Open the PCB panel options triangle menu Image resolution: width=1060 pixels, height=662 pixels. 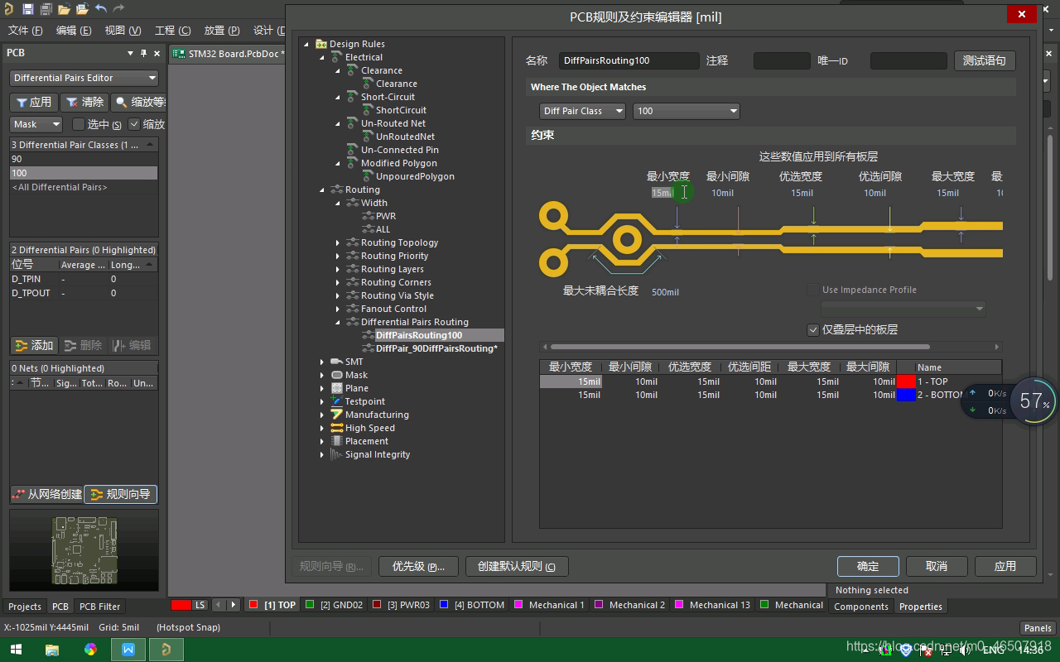(130, 53)
